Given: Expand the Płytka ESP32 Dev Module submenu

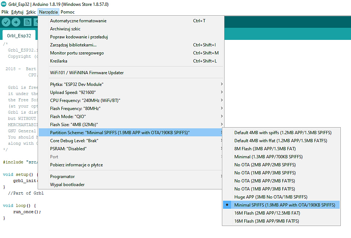Looking at the screenshot, I should (131, 84).
